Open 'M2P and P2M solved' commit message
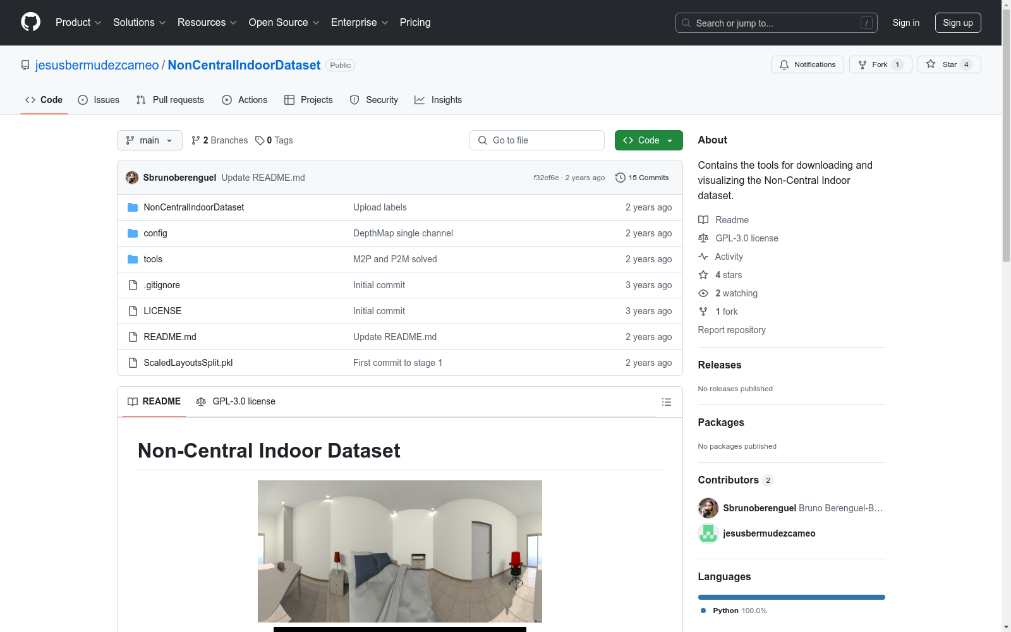1011x632 pixels. pyautogui.click(x=395, y=259)
